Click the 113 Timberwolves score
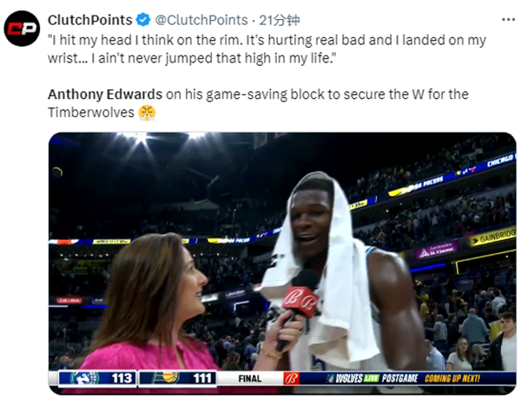Image resolution: width=521 pixels, height=397 pixels. pos(122,379)
